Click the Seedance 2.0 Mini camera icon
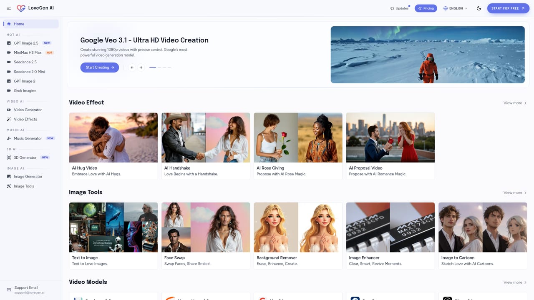This screenshot has width=534, height=300. [x=9, y=72]
